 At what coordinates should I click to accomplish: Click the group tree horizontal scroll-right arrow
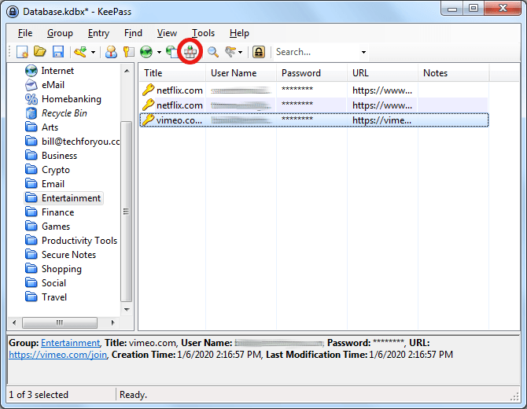click(x=113, y=322)
